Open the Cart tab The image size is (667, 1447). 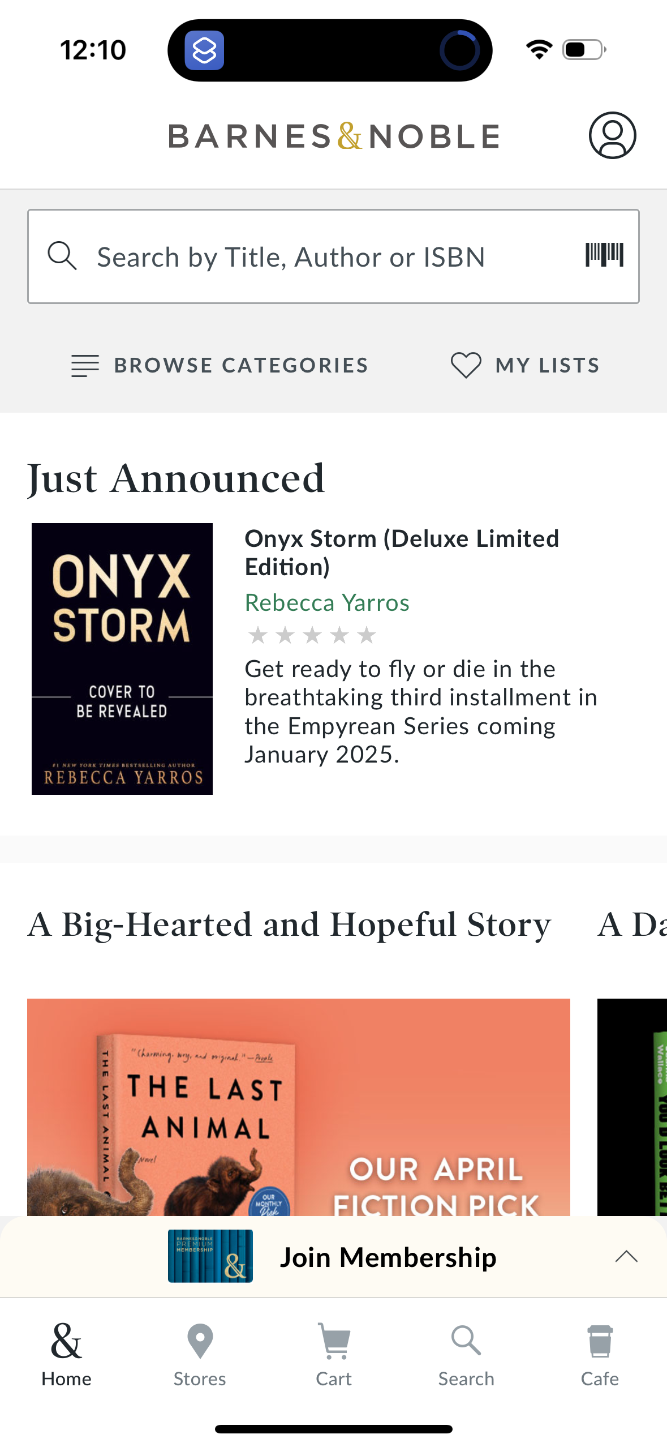coord(334,1354)
